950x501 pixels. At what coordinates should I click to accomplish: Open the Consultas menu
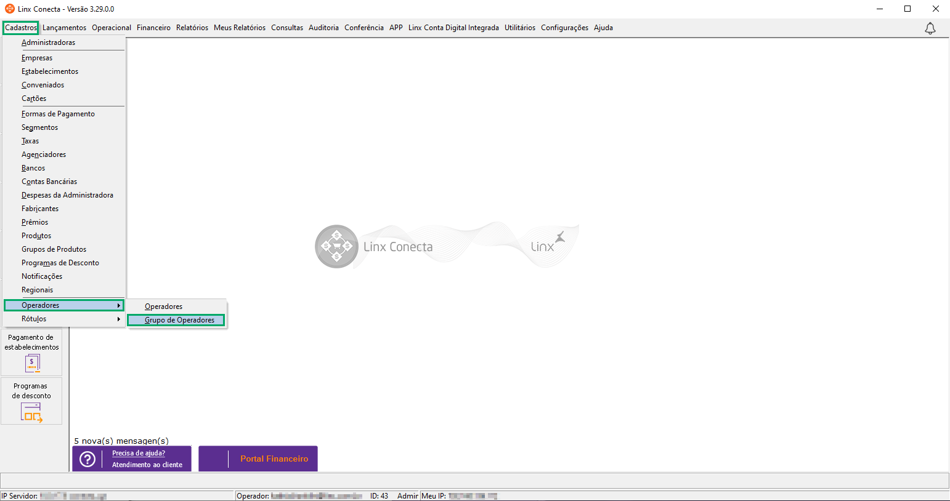point(287,28)
